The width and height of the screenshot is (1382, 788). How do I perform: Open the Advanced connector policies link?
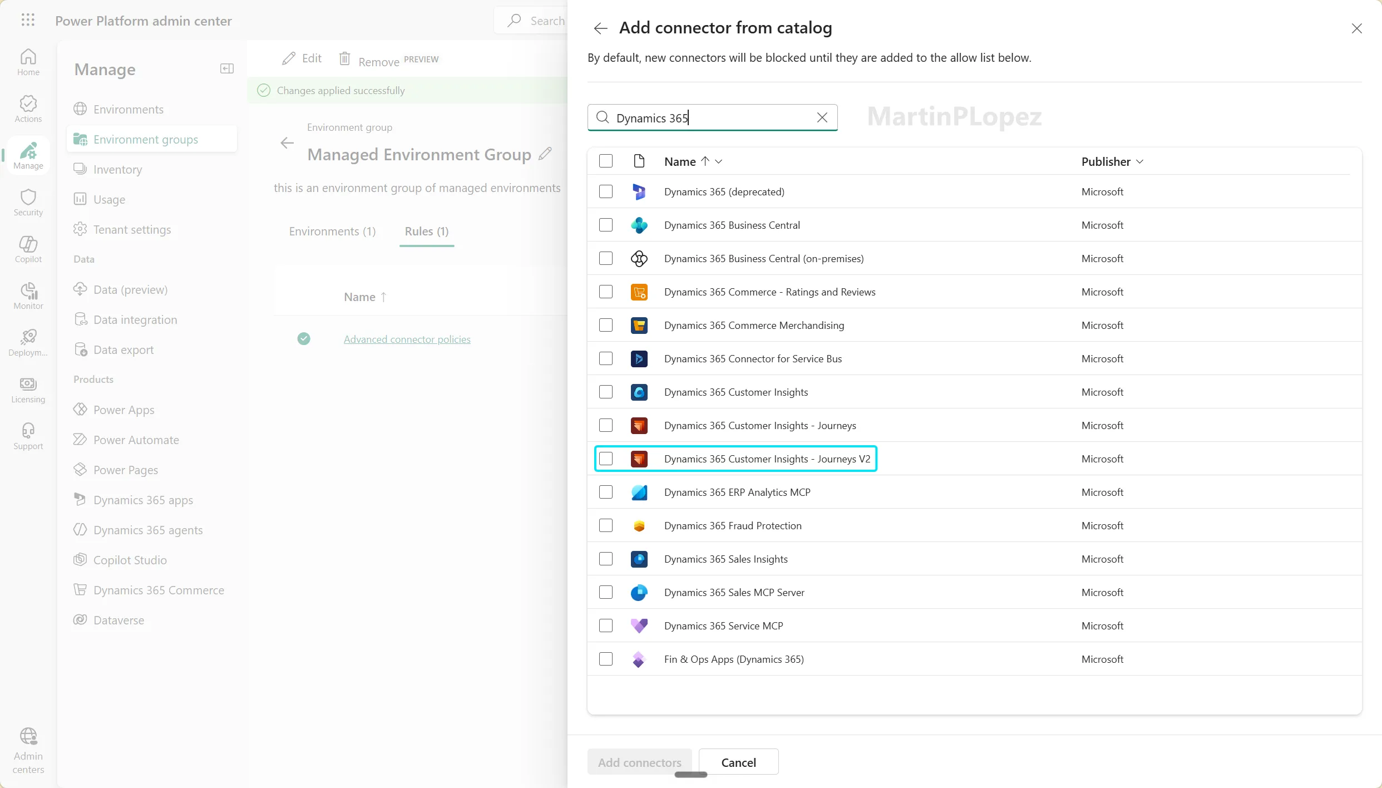click(x=407, y=339)
